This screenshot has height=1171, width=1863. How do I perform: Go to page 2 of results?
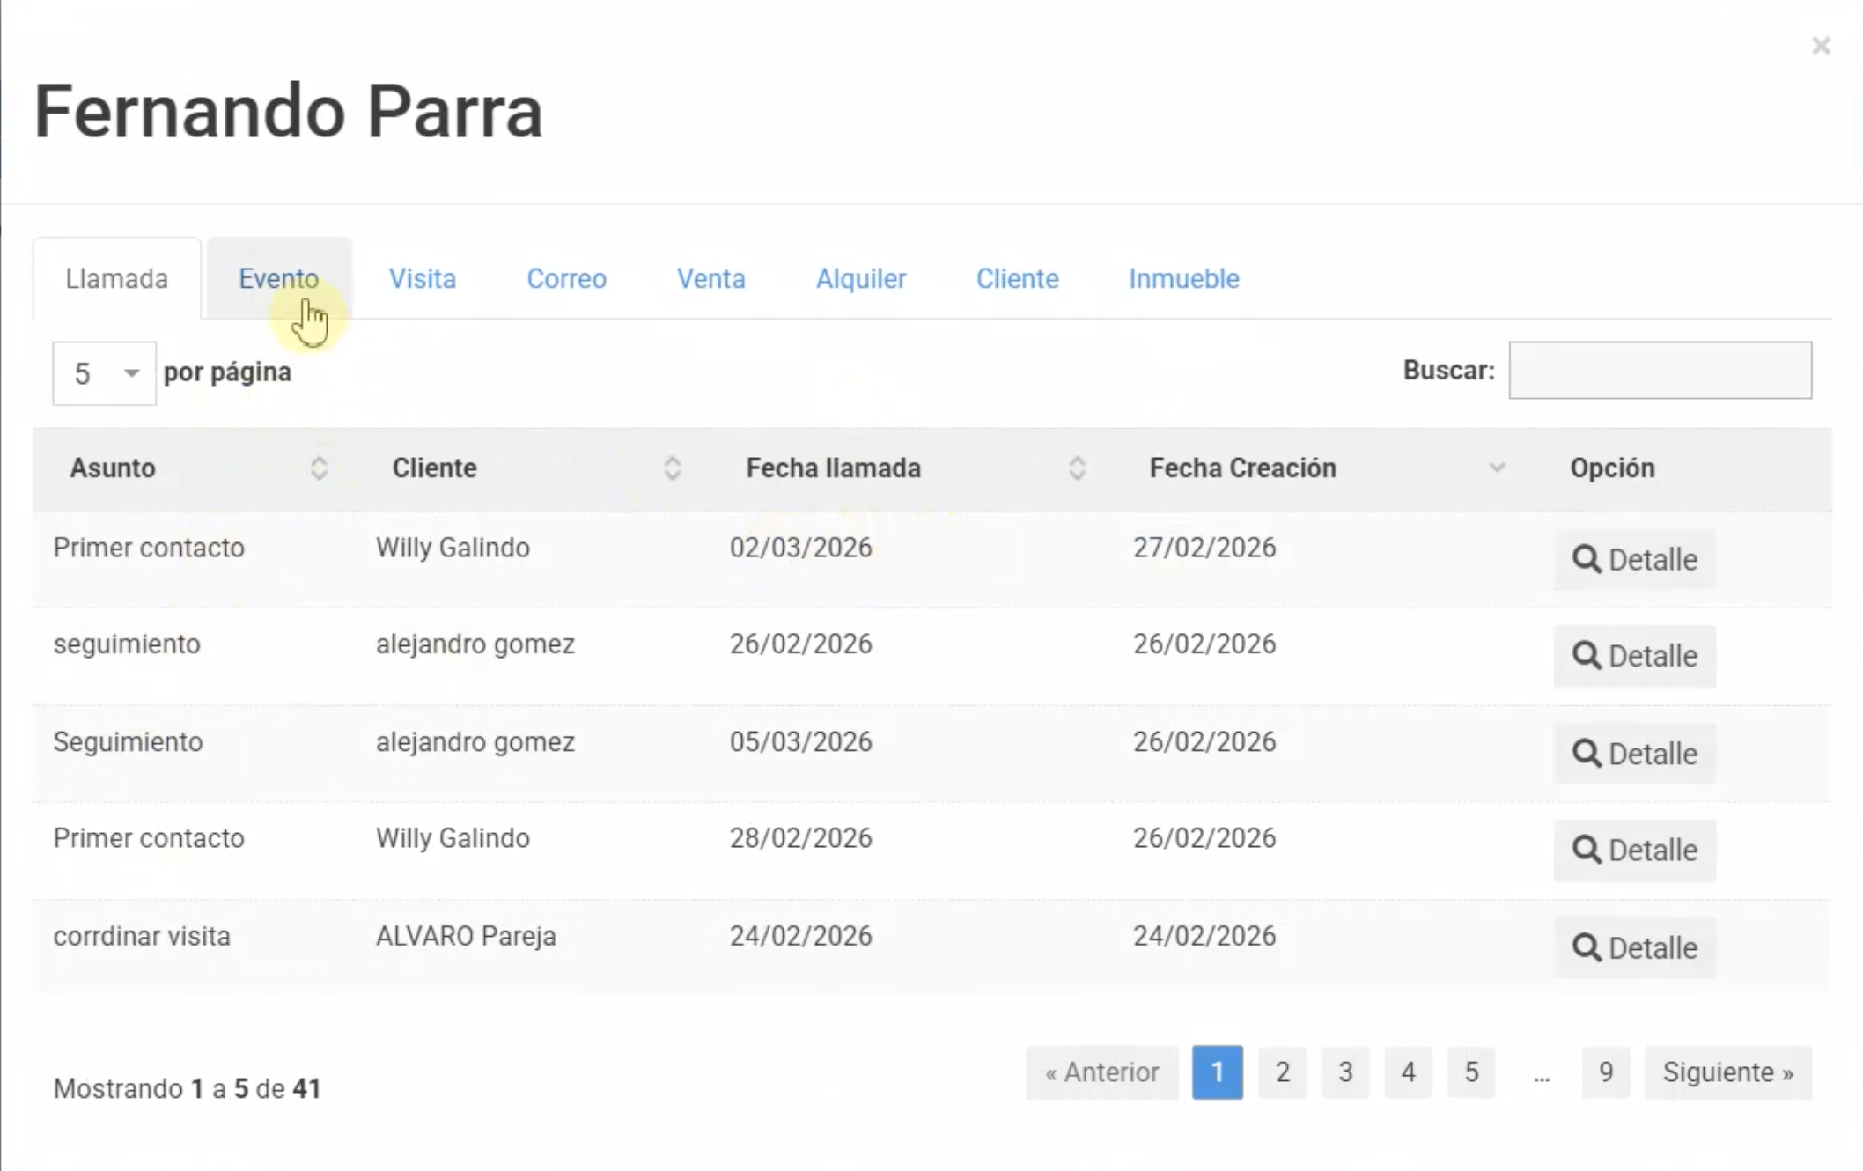click(1282, 1072)
